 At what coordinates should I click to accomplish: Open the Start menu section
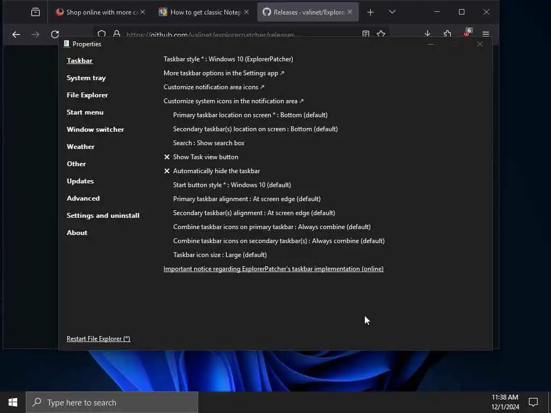pyautogui.click(x=85, y=112)
